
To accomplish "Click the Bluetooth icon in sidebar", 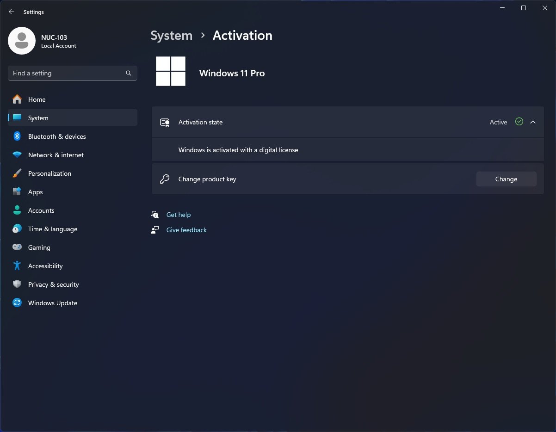I will click(x=17, y=136).
